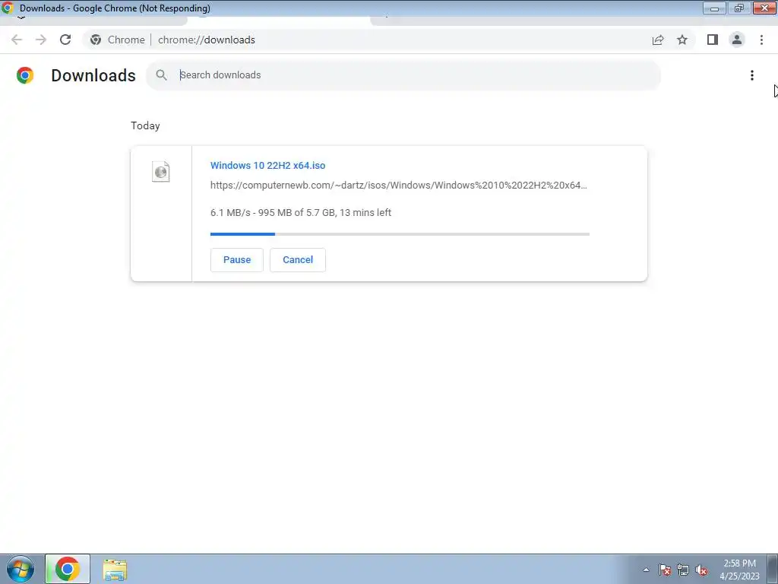The width and height of the screenshot is (778, 584).
Task: Click the Chrome logo beside Downloads title
Action: pyautogui.click(x=25, y=75)
